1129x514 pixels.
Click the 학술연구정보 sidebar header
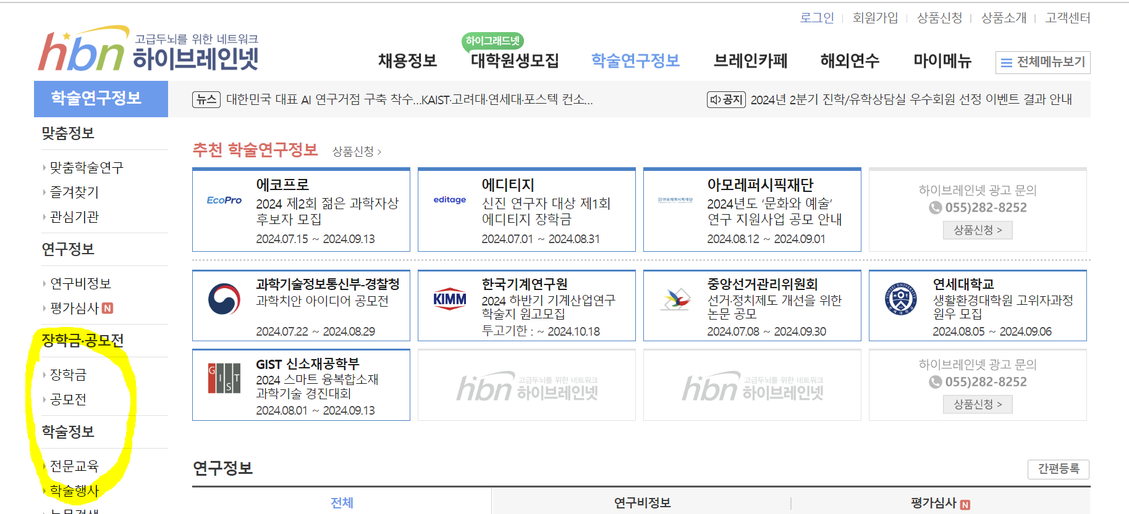click(101, 99)
